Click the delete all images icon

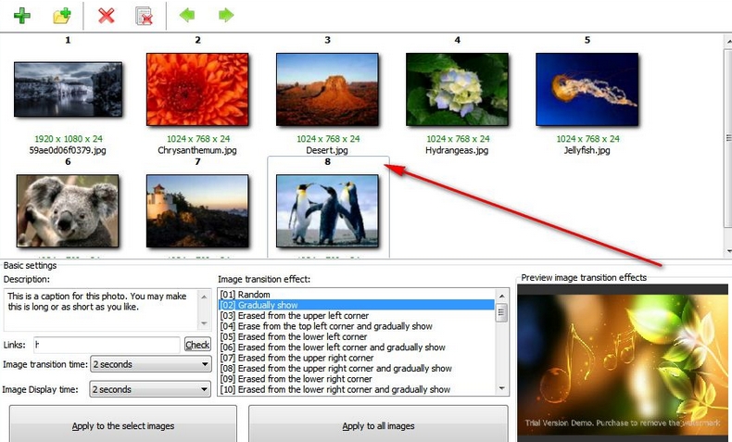145,15
